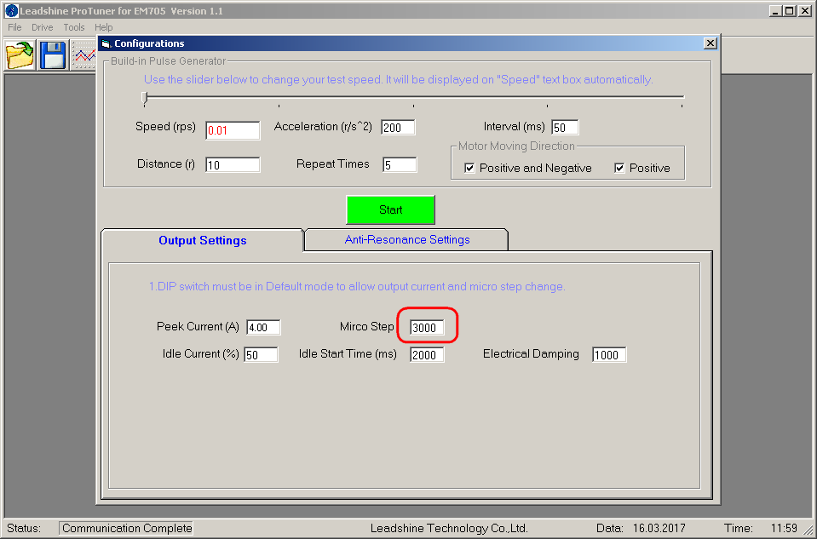
Task: Click the Configurations dialog title icon
Action: (x=106, y=43)
